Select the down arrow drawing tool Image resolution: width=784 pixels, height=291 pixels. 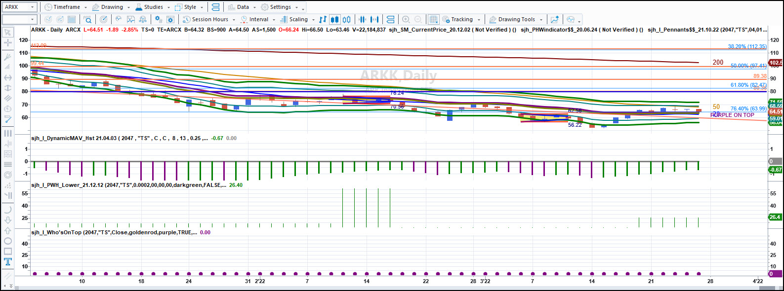point(8,220)
